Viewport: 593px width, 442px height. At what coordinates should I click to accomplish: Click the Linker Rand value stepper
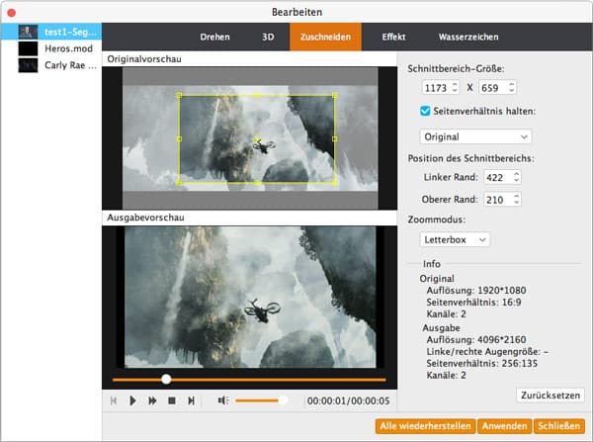515,177
